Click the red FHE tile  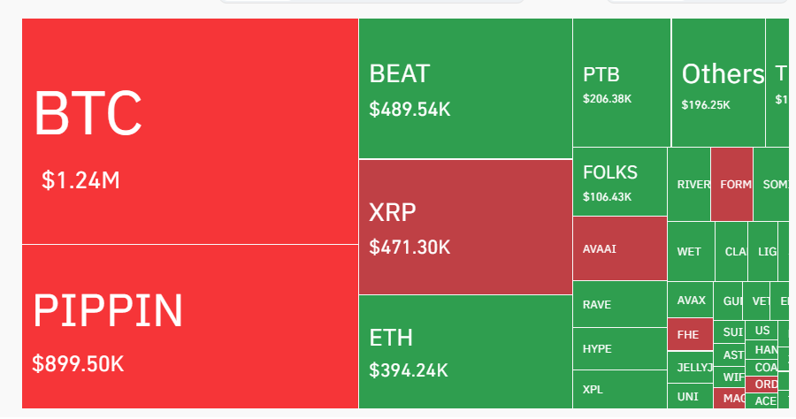tap(690, 334)
